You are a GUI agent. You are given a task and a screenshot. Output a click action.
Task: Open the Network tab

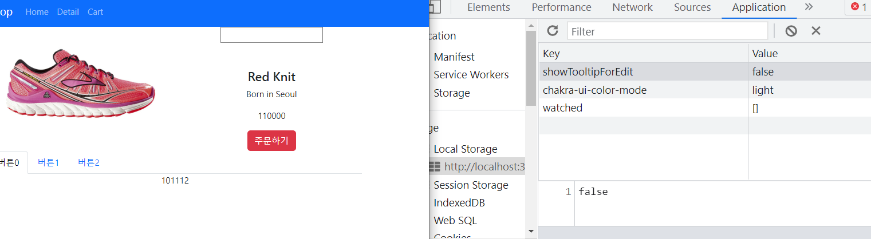click(x=632, y=7)
